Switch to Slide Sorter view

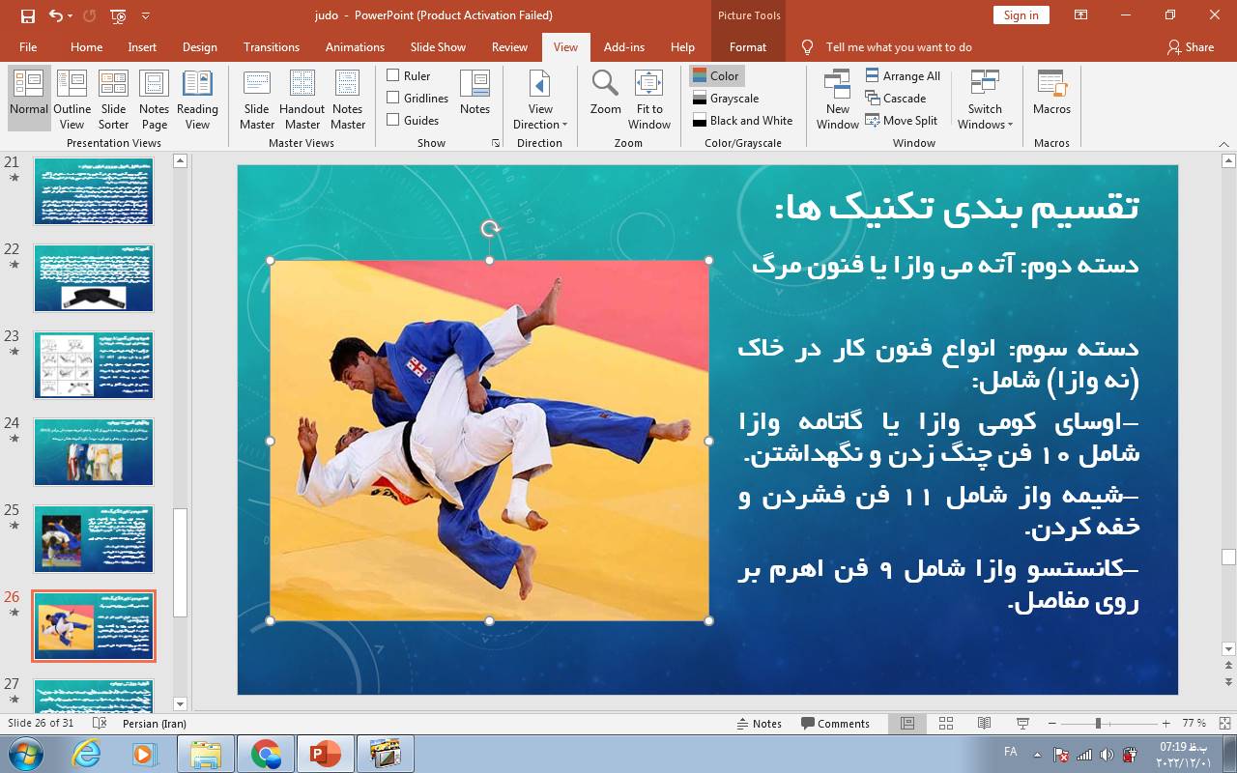(x=113, y=97)
